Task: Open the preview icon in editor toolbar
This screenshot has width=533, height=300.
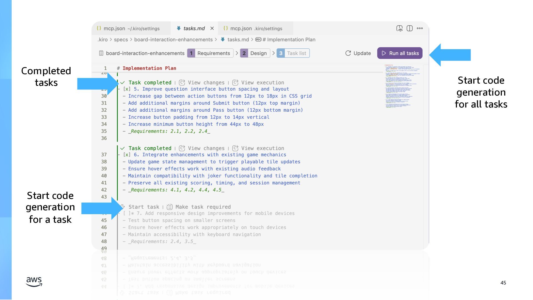Action: (x=399, y=28)
